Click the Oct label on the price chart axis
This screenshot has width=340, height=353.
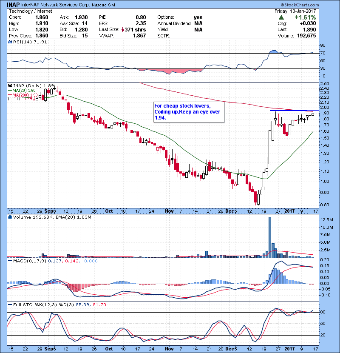coord(109,211)
